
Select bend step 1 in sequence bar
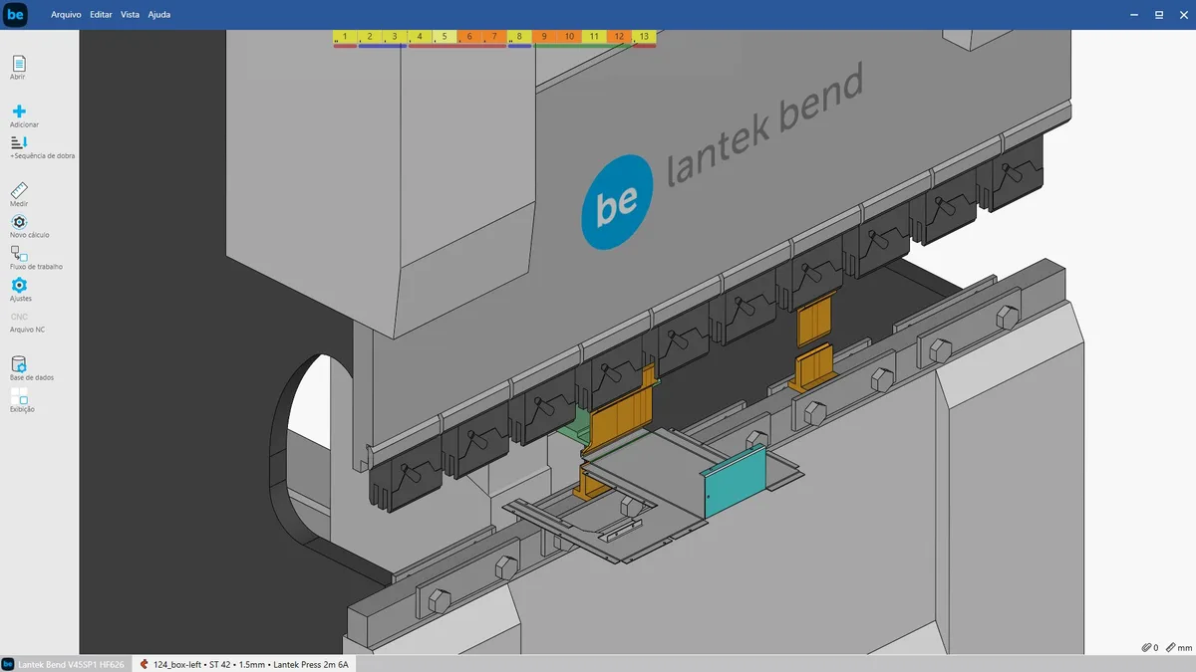coord(345,37)
